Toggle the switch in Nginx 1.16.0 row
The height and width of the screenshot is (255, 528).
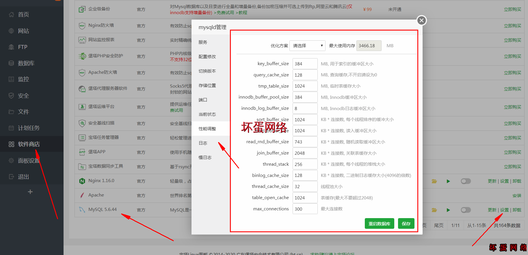tap(466, 181)
